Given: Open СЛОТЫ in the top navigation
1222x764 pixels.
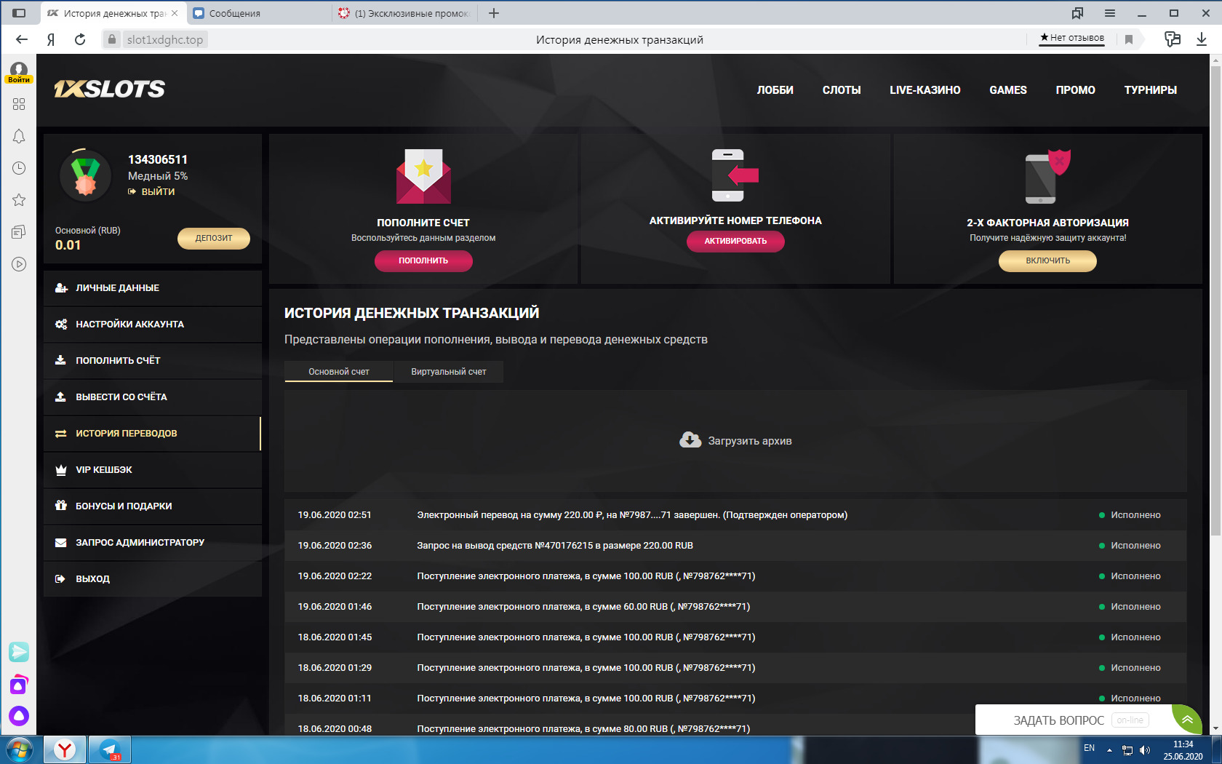Looking at the screenshot, I should tap(842, 90).
